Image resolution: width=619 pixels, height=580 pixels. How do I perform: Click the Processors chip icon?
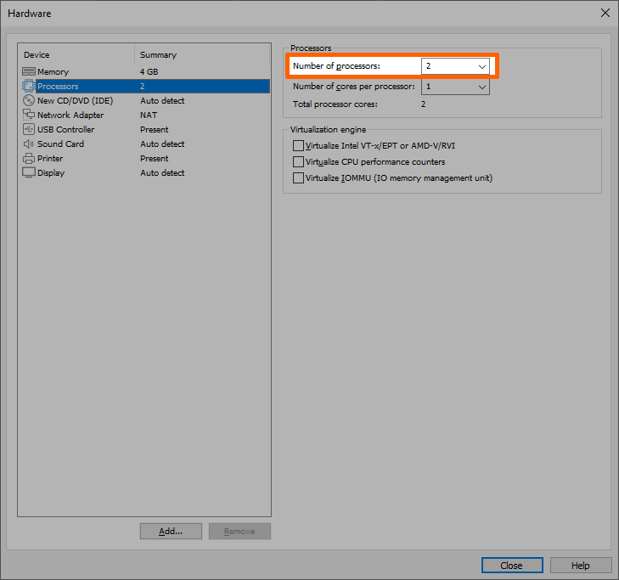click(x=29, y=87)
